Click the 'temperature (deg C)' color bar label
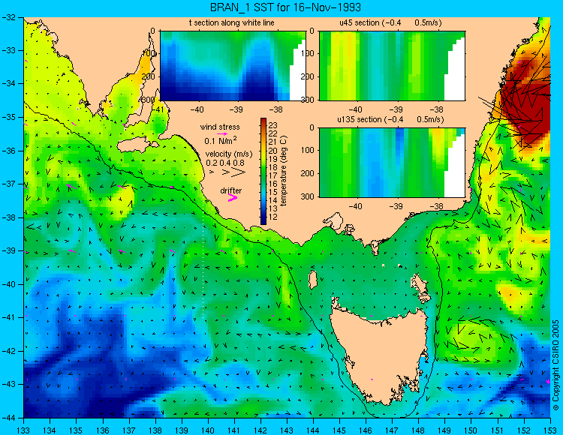 pos(284,171)
